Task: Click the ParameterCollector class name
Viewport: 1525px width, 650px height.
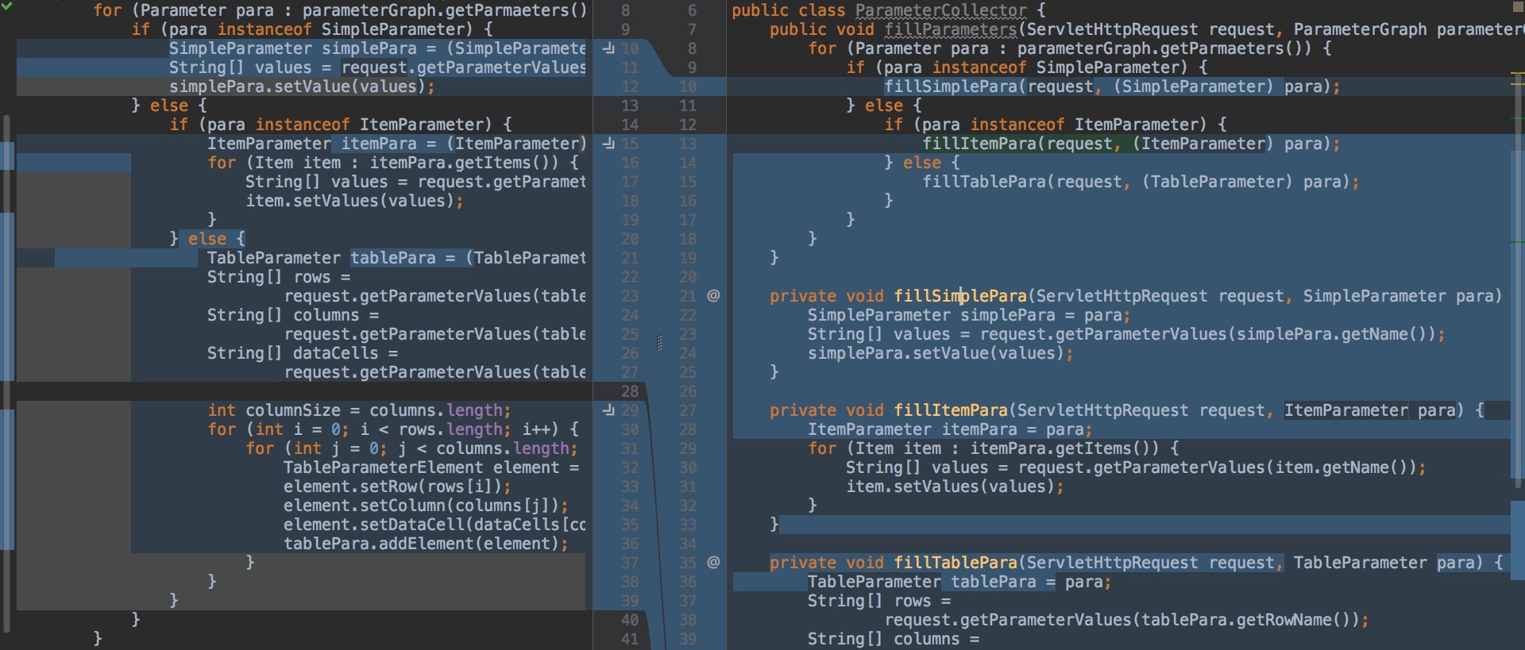Action: click(940, 10)
